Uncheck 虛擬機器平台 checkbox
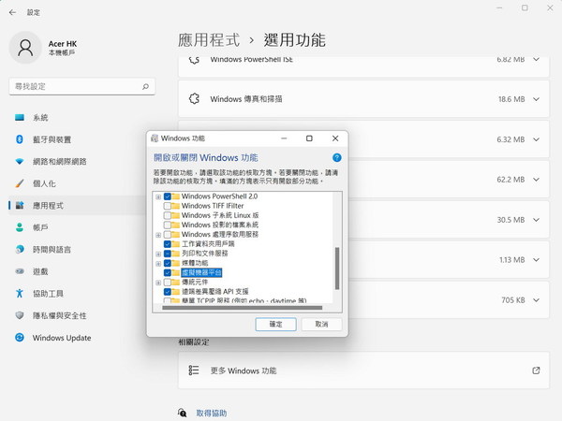Viewport: 562px width, 421px height. tap(168, 272)
